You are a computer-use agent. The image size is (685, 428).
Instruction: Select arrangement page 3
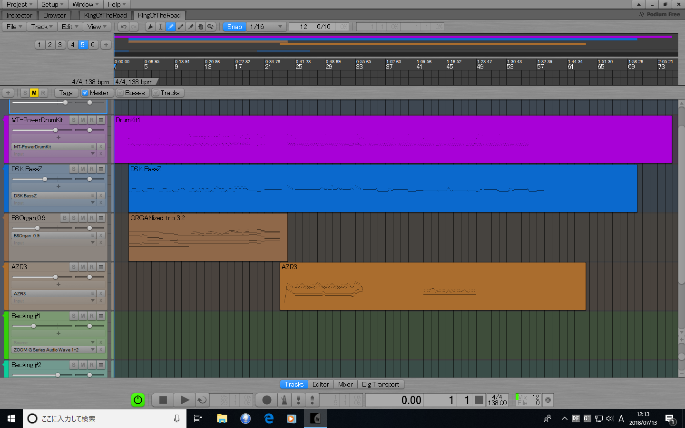pyautogui.click(x=60, y=45)
